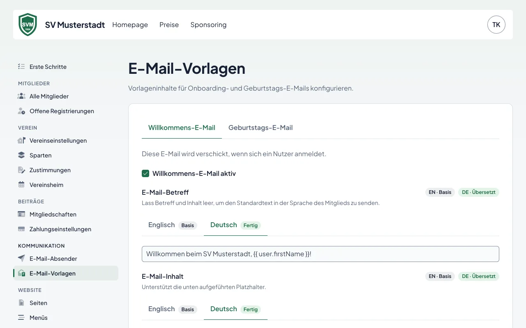Click the EN · Basis badge beside E-Mail-Betreff
Image resolution: width=526 pixels, height=328 pixels.
440,192
